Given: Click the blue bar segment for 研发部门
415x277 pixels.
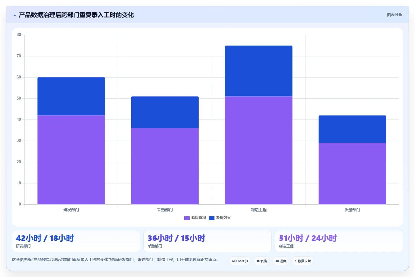Looking at the screenshot, I should tap(71, 96).
